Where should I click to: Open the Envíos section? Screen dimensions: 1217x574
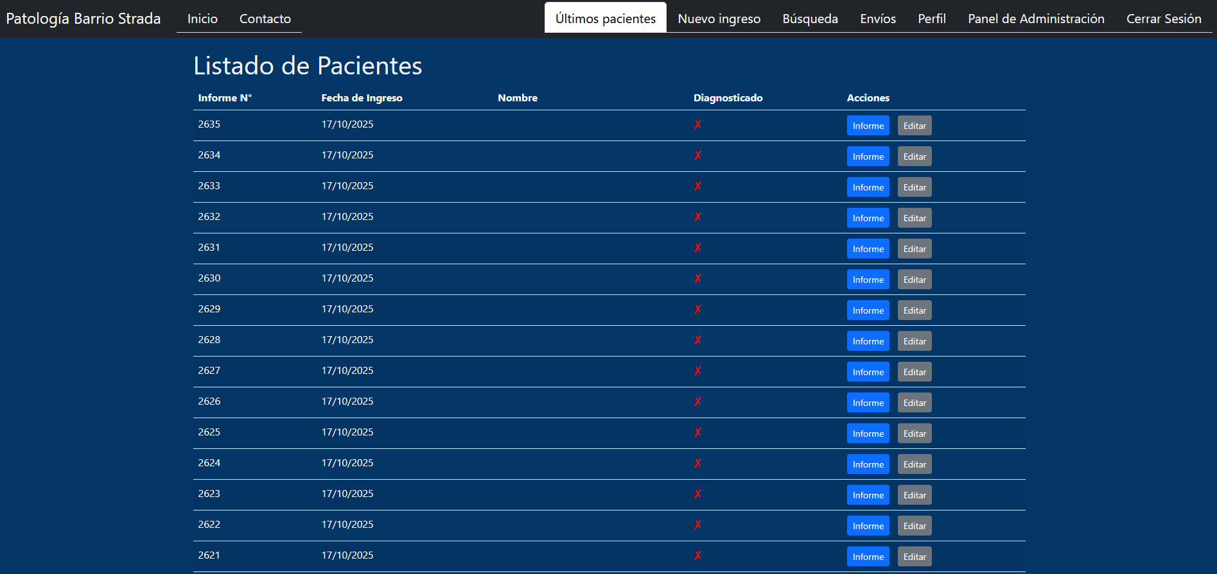click(x=877, y=19)
